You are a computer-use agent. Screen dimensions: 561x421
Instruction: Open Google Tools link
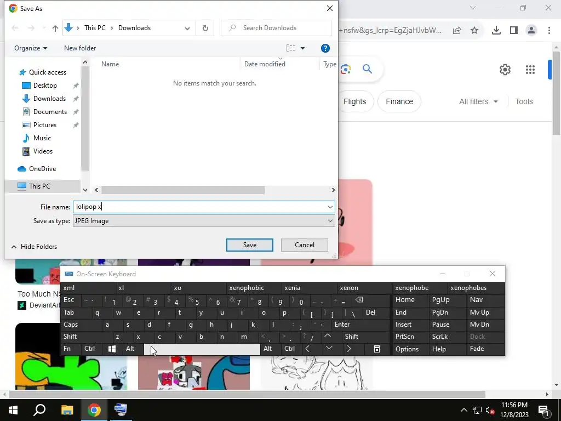524,101
